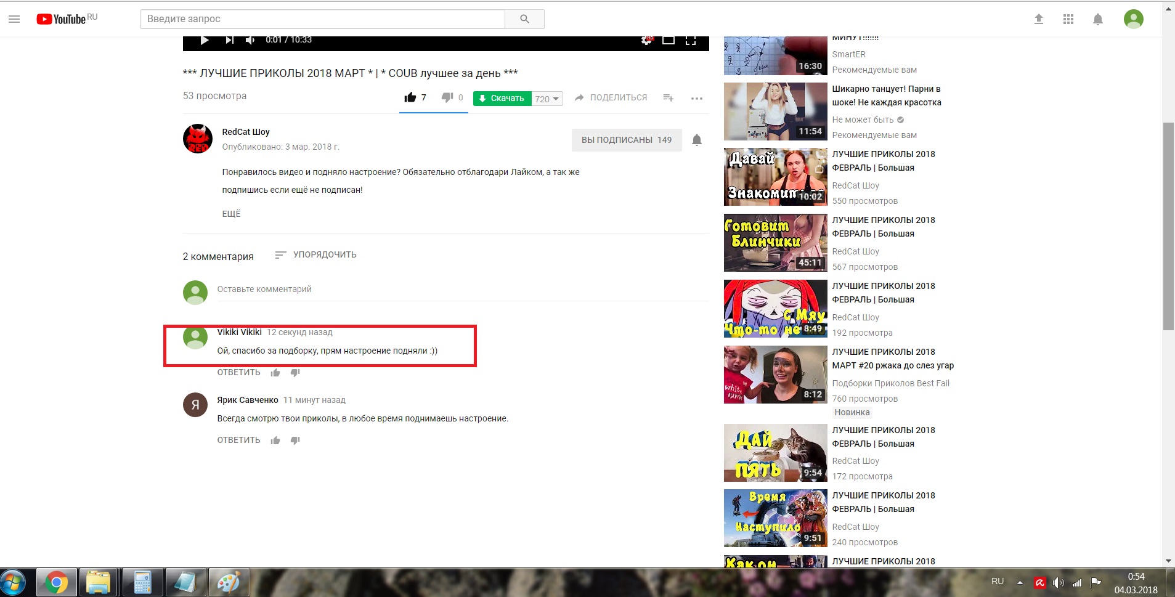Open the three-dot more actions menu
The width and height of the screenshot is (1175, 597).
(697, 99)
